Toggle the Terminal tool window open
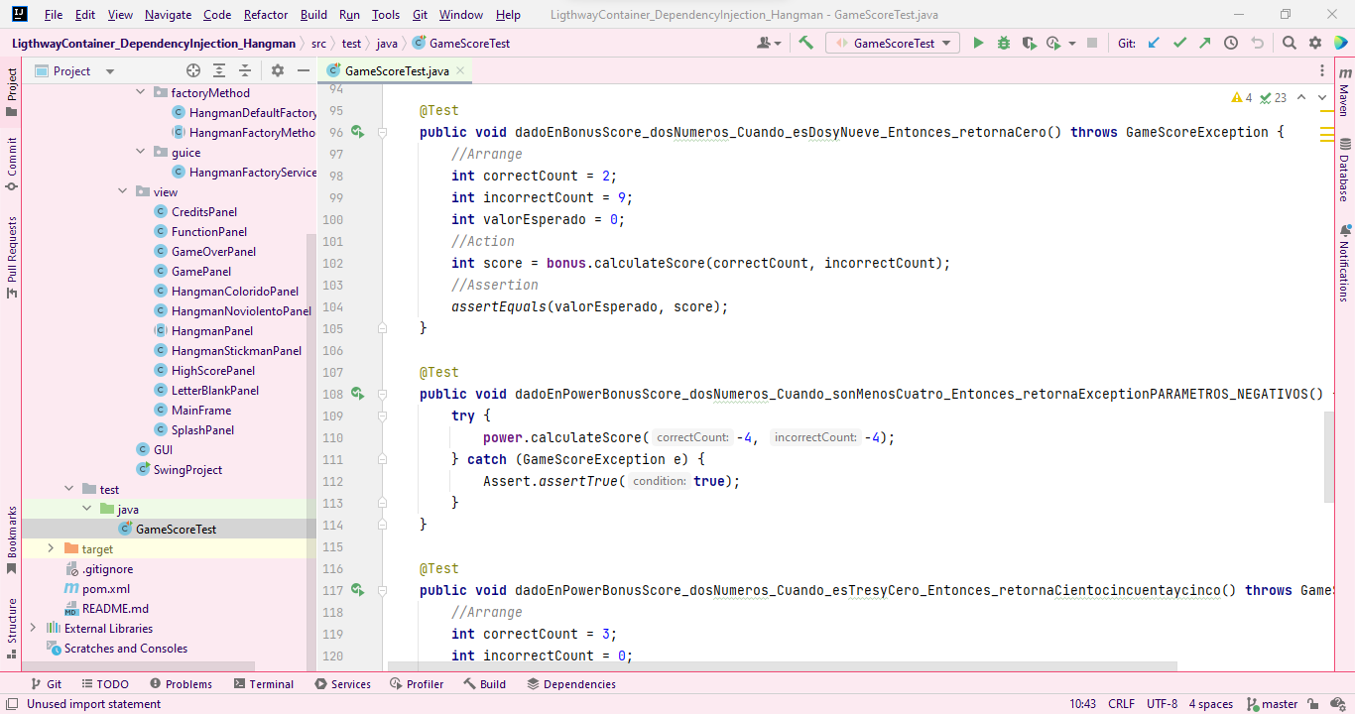This screenshot has height=714, width=1355. pos(264,683)
